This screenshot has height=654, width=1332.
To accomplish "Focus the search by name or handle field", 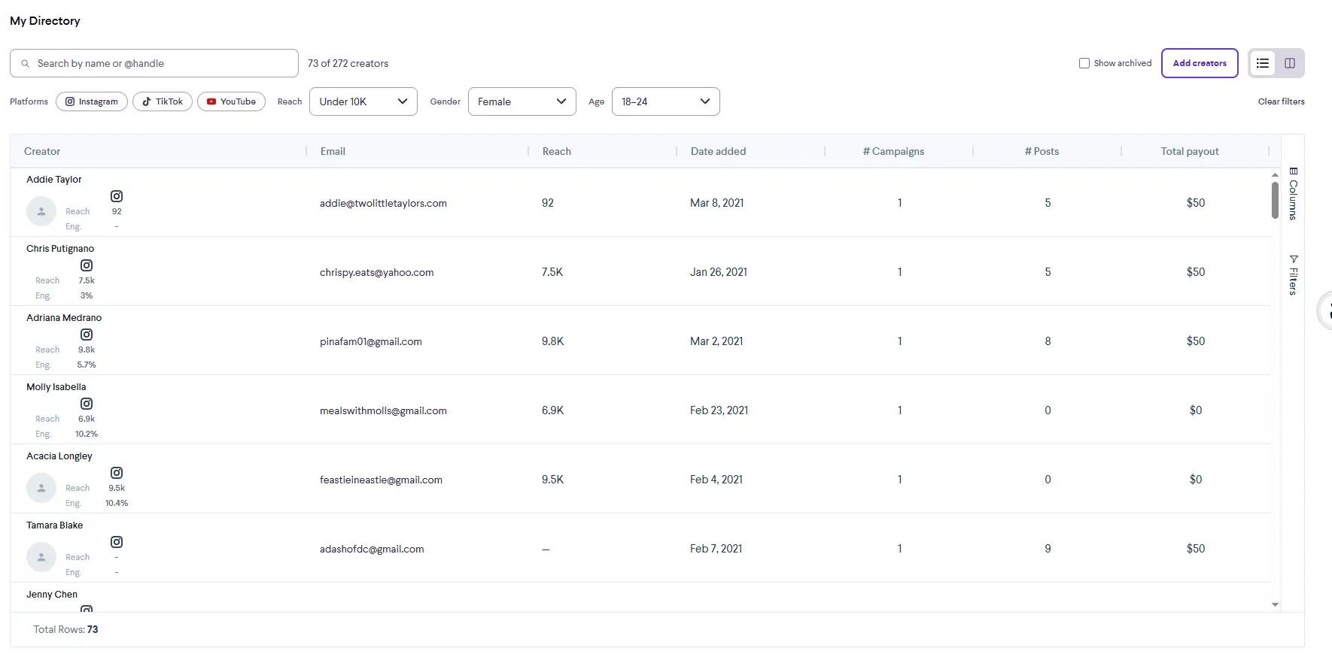I will pos(154,63).
